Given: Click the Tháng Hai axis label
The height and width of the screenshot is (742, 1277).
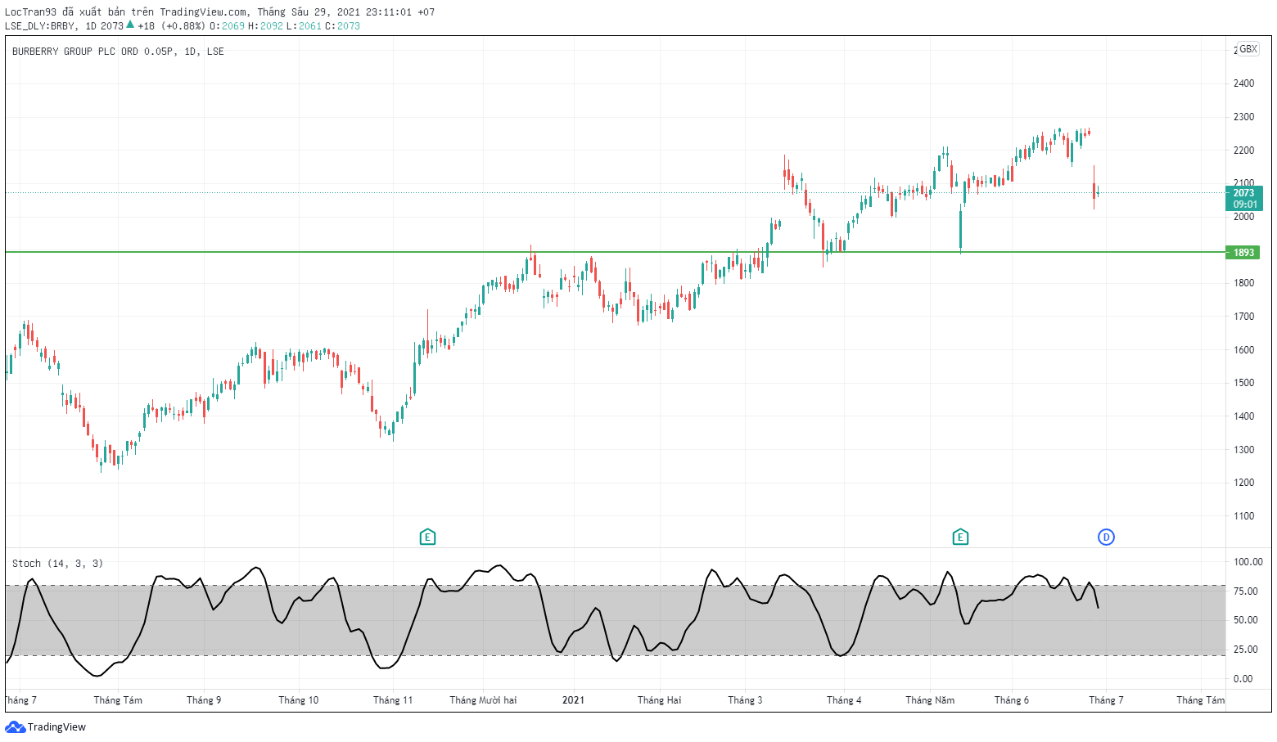Looking at the screenshot, I should click(659, 700).
